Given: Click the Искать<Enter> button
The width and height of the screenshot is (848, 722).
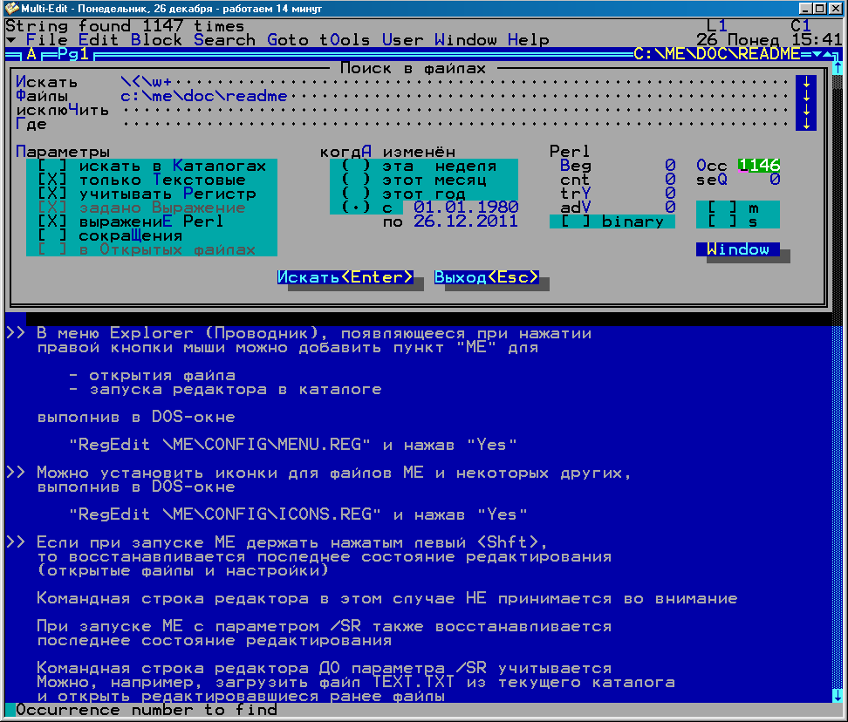Looking at the screenshot, I should [x=345, y=277].
